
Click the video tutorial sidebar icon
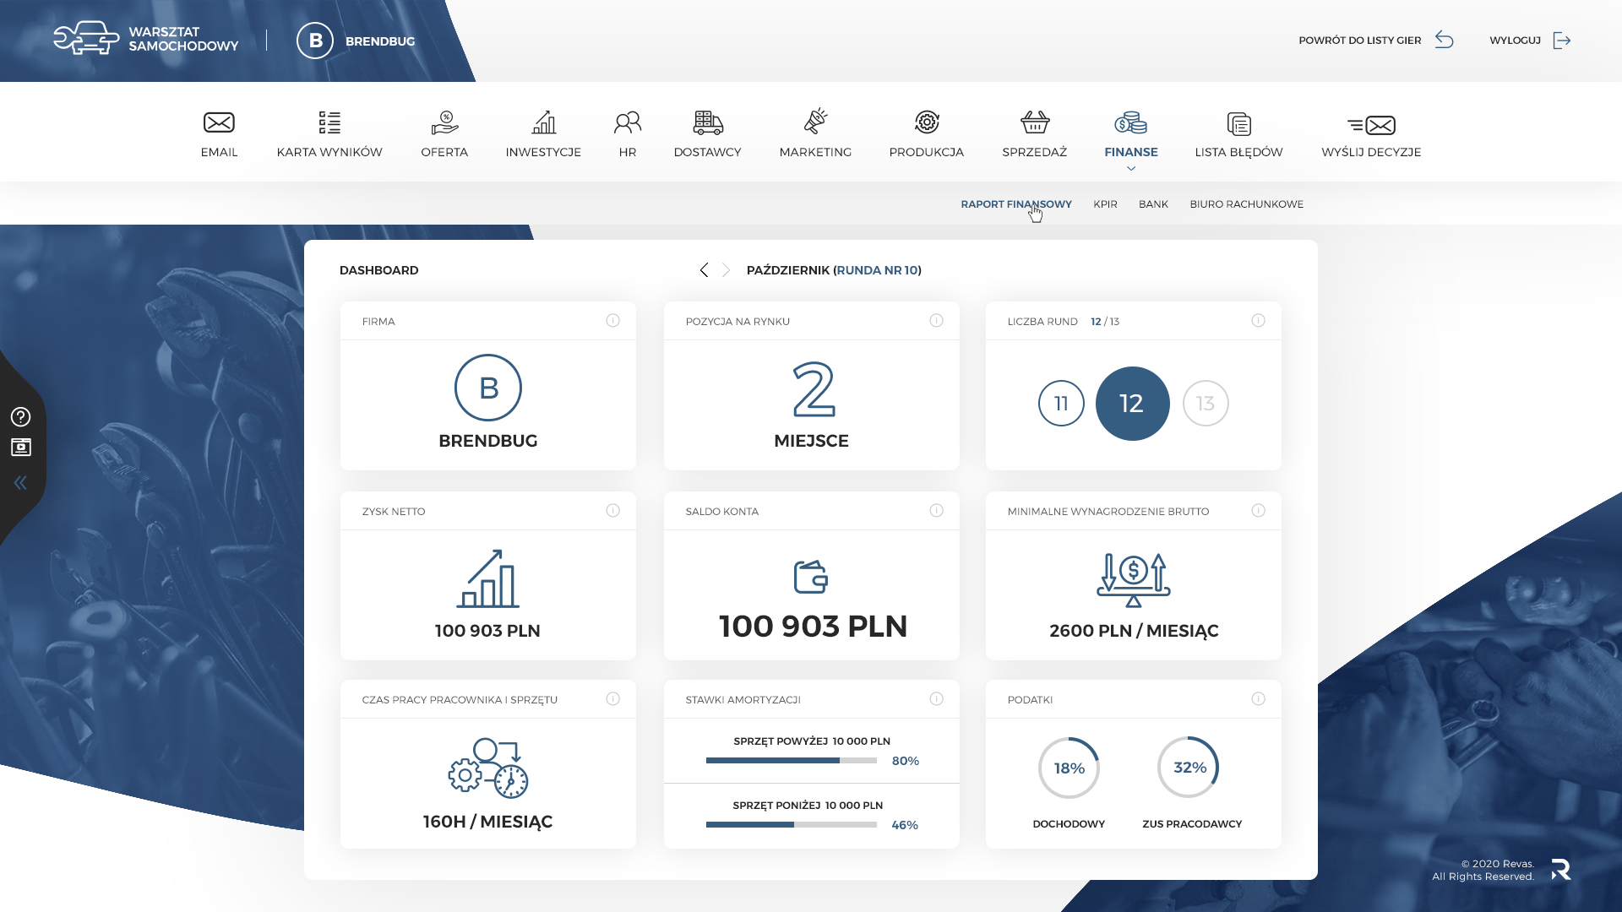pos(20,448)
